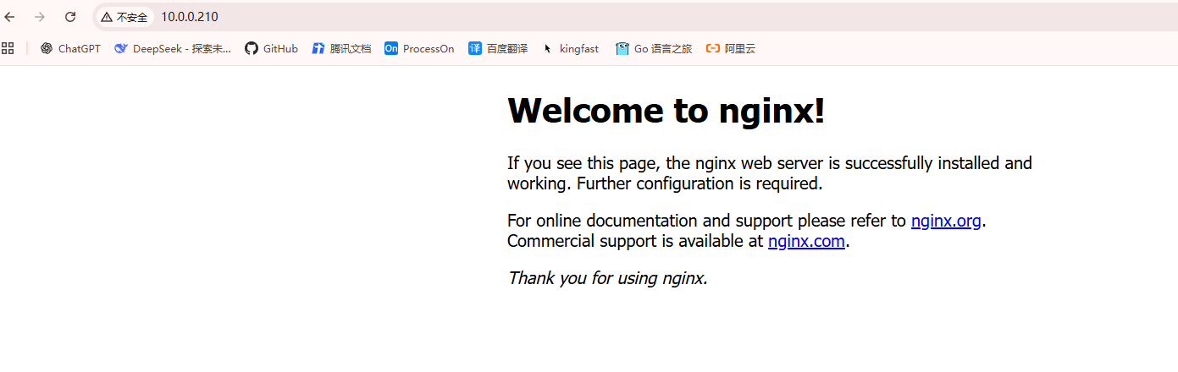Image resolution: width=1178 pixels, height=372 pixels.
Task: Click the browser forward arrow
Action: (40, 17)
